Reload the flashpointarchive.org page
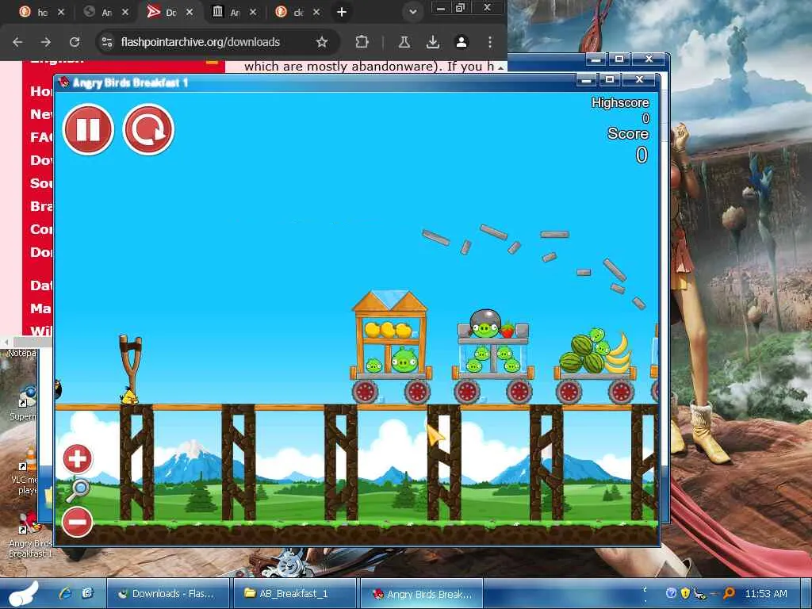812x609 pixels. [75, 42]
